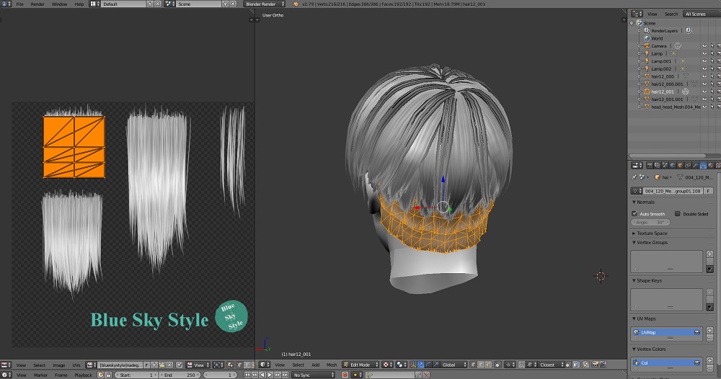721x379 pixels.
Task: Select rotate manipulator arc icon
Action: [x=428, y=365]
